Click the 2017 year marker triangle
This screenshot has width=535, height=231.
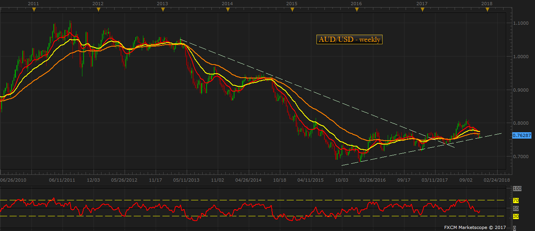point(422,10)
